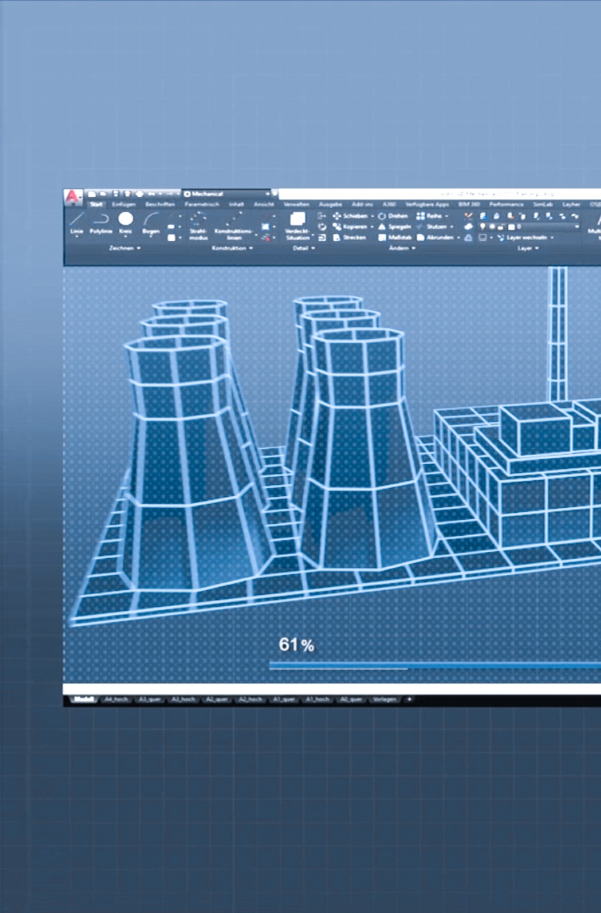Click the Schieben move tool icon

pyautogui.click(x=337, y=216)
